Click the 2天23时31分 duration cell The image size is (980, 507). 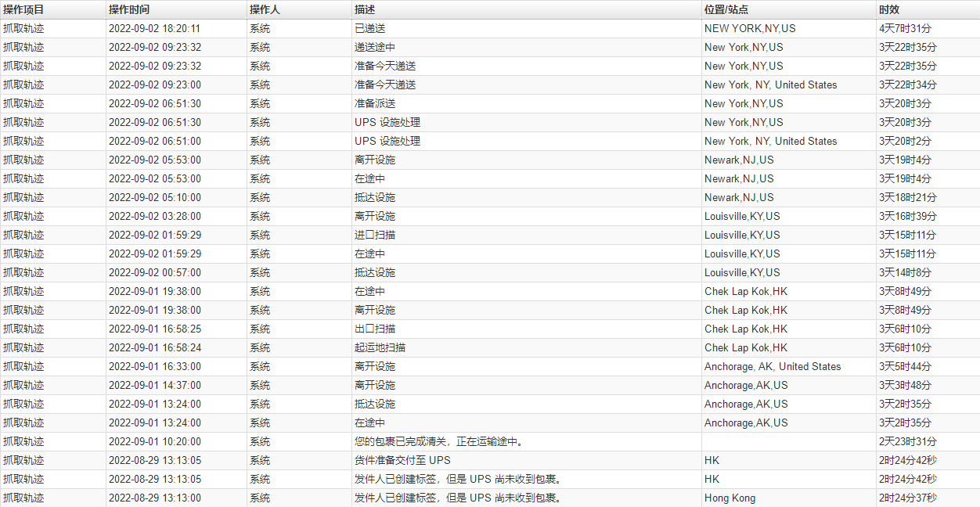(907, 441)
